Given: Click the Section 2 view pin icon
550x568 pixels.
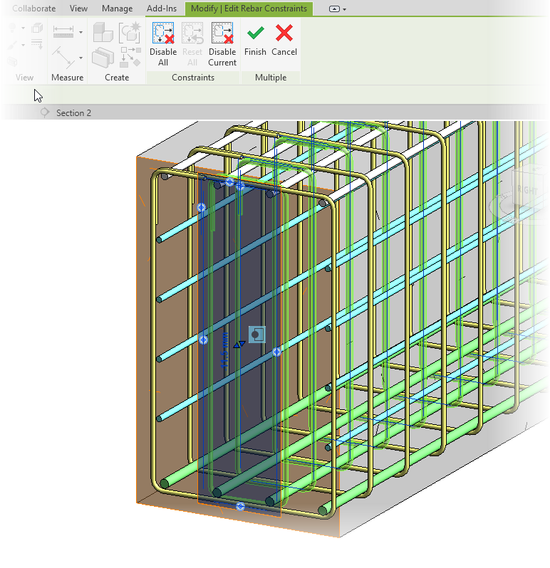Looking at the screenshot, I should 45,113.
